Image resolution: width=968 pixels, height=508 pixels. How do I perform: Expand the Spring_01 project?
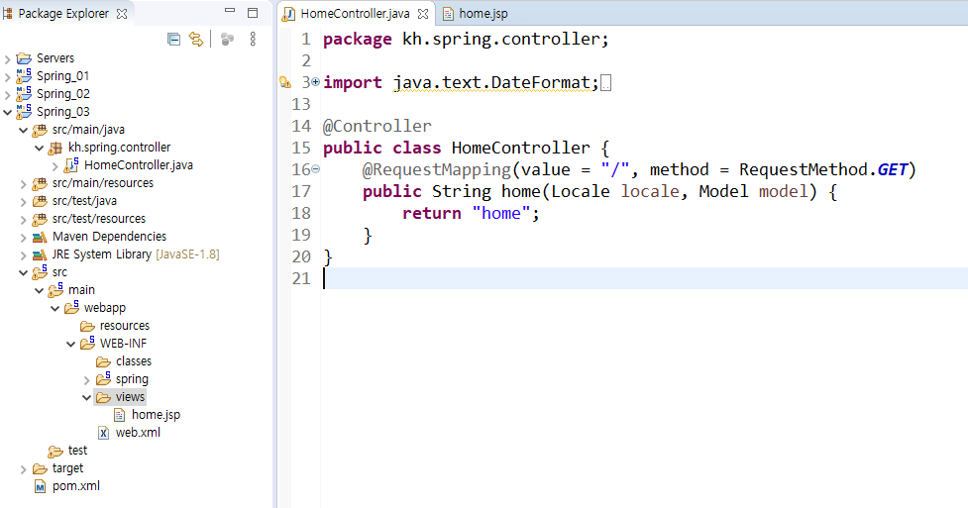pos(7,77)
